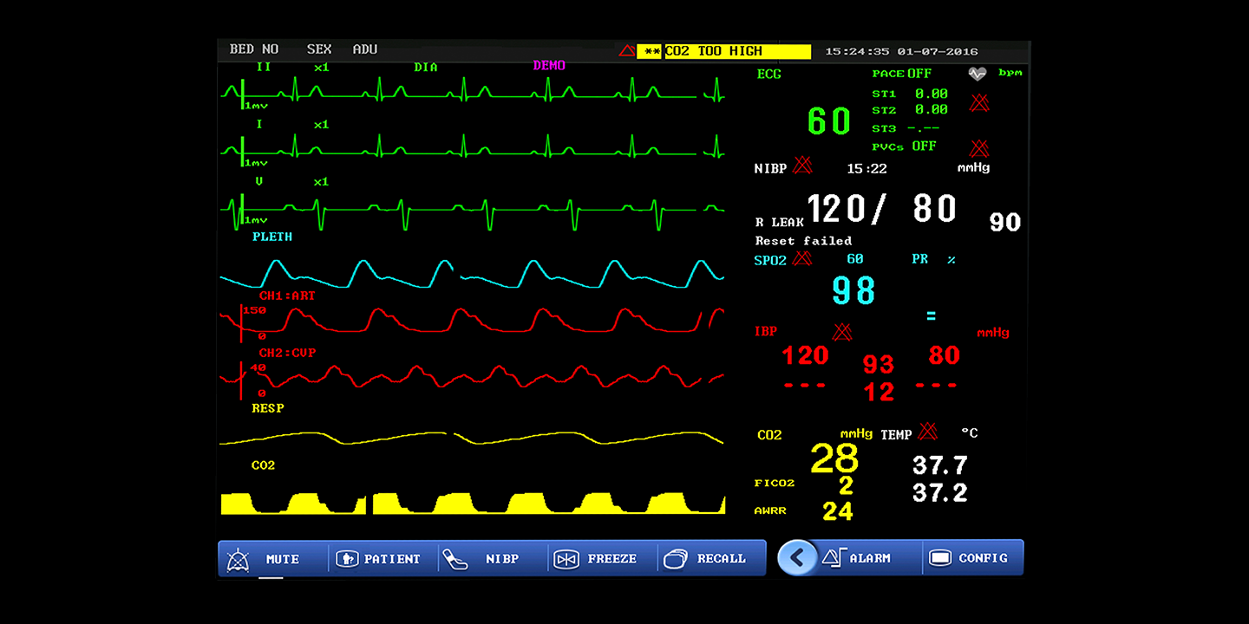
Task: Click alarm-off bell icon next to ST values
Action: 979,102
